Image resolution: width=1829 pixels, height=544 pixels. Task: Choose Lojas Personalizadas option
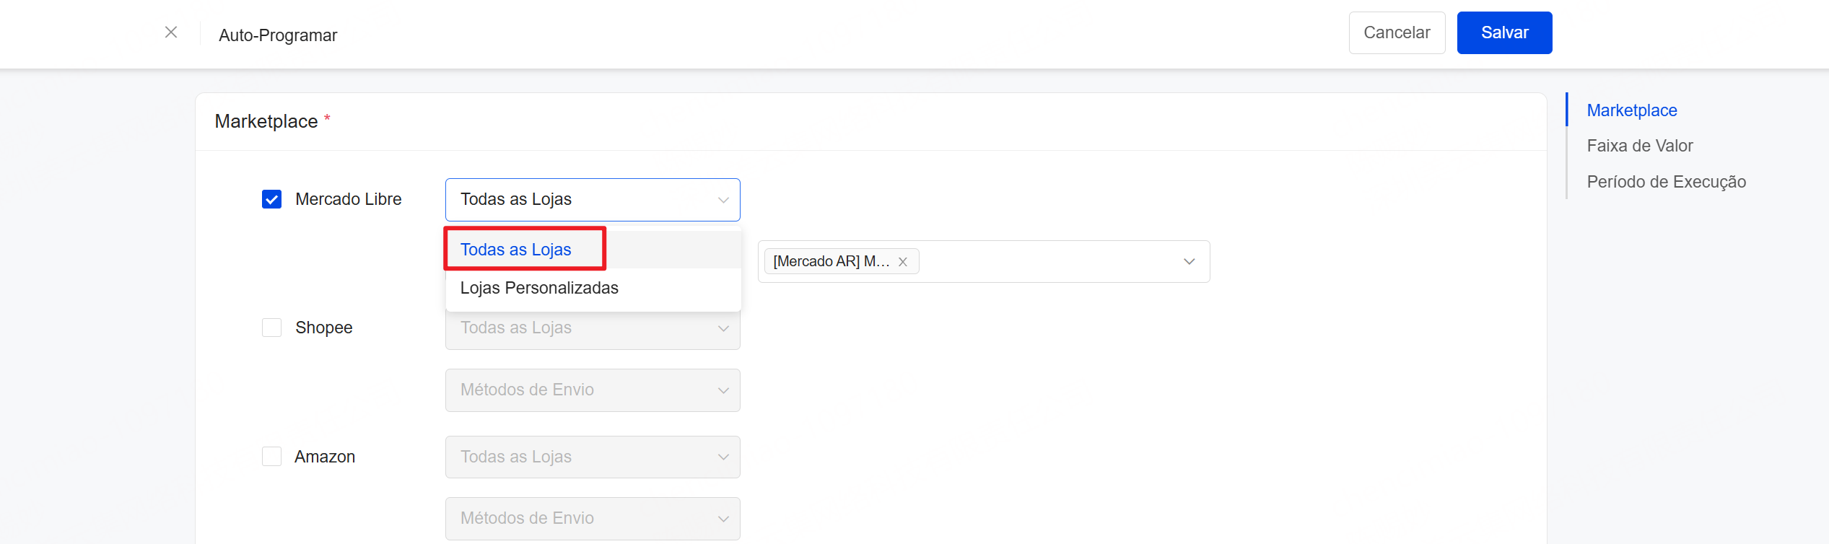click(539, 288)
